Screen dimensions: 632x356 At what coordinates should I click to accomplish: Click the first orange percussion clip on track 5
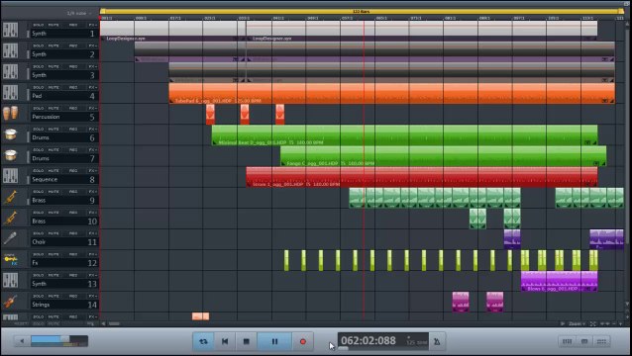pyautogui.click(x=210, y=115)
